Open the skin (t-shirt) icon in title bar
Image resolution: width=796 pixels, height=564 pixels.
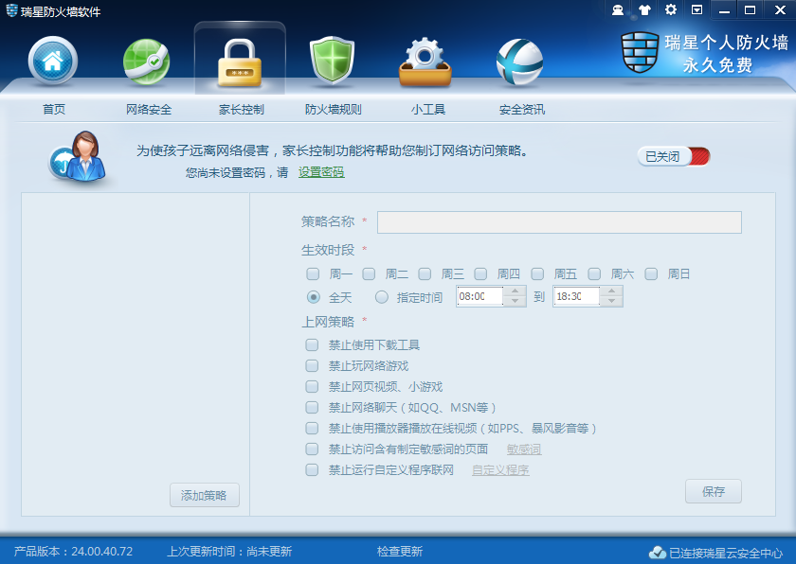click(644, 9)
